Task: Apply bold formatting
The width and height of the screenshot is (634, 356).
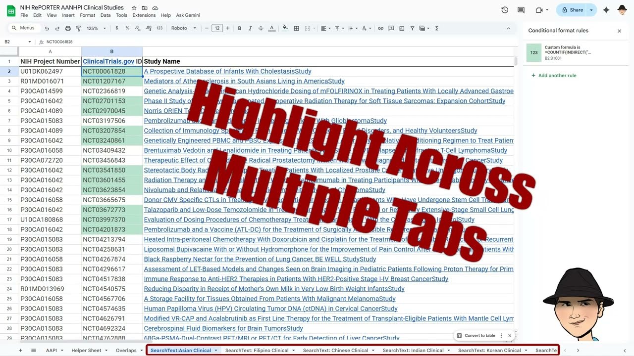Action: pos(240,28)
